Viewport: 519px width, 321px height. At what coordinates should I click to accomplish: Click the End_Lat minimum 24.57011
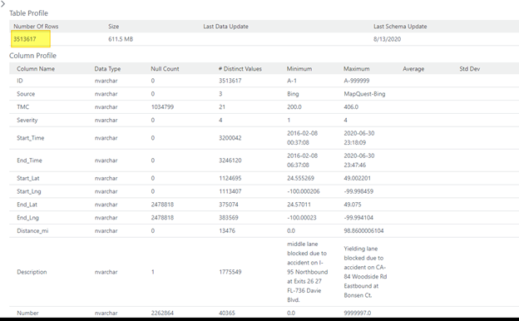click(x=299, y=205)
